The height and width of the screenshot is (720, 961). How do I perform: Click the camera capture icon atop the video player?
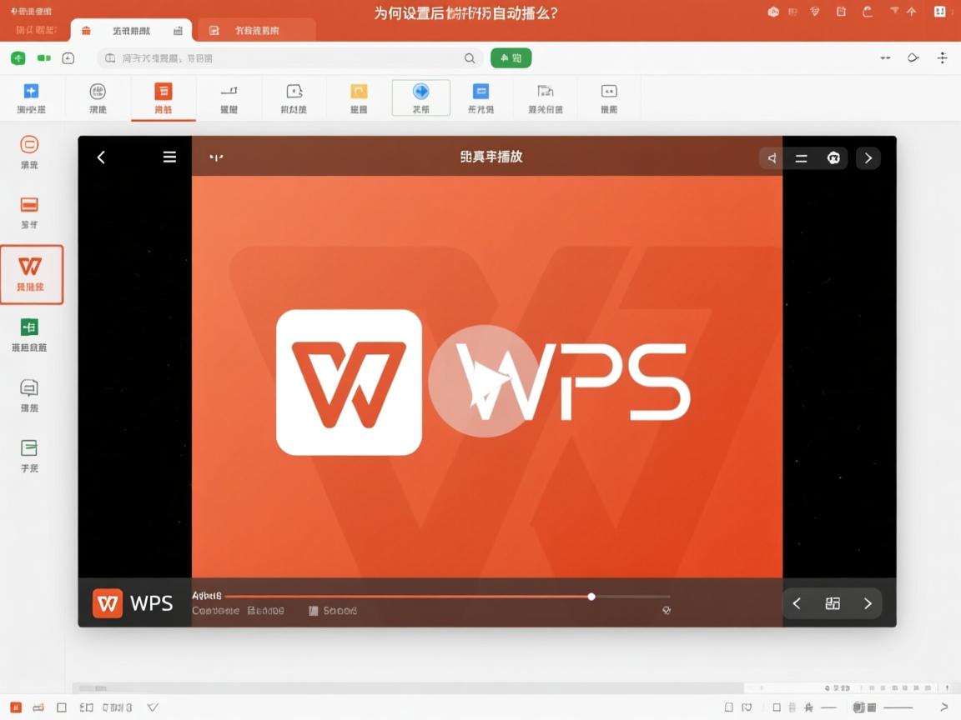pyautogui.click(x=833, y=157)
